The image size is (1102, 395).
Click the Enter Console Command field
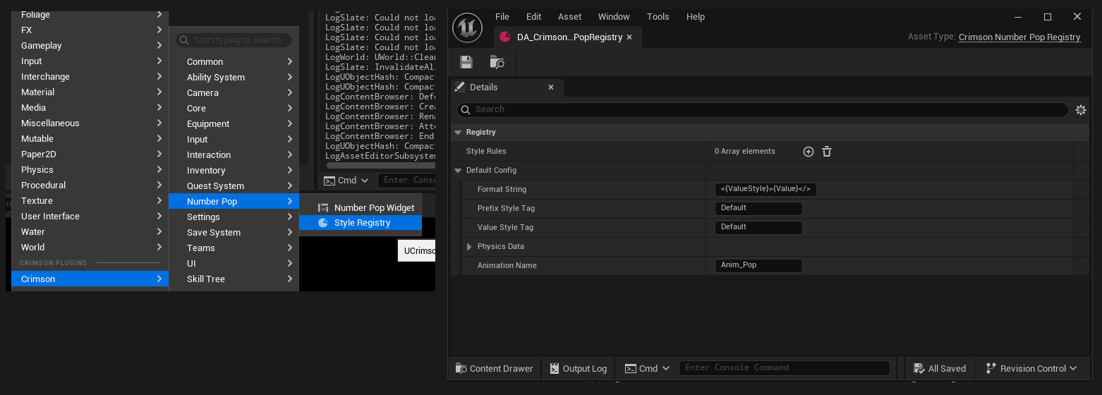pos(784,368)
